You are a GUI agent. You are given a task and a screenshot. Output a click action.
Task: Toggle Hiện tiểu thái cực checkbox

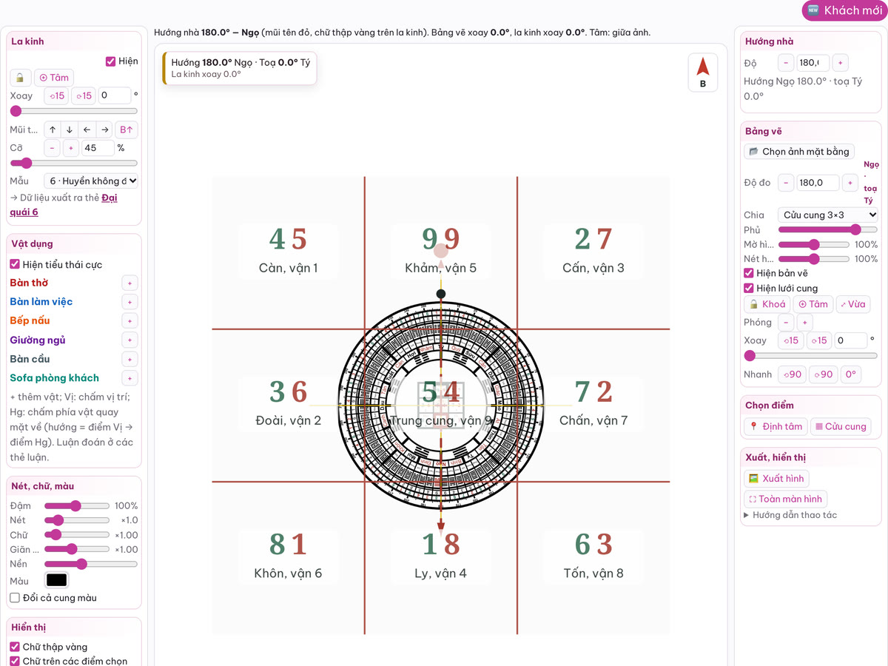click(x=15, y=264)
